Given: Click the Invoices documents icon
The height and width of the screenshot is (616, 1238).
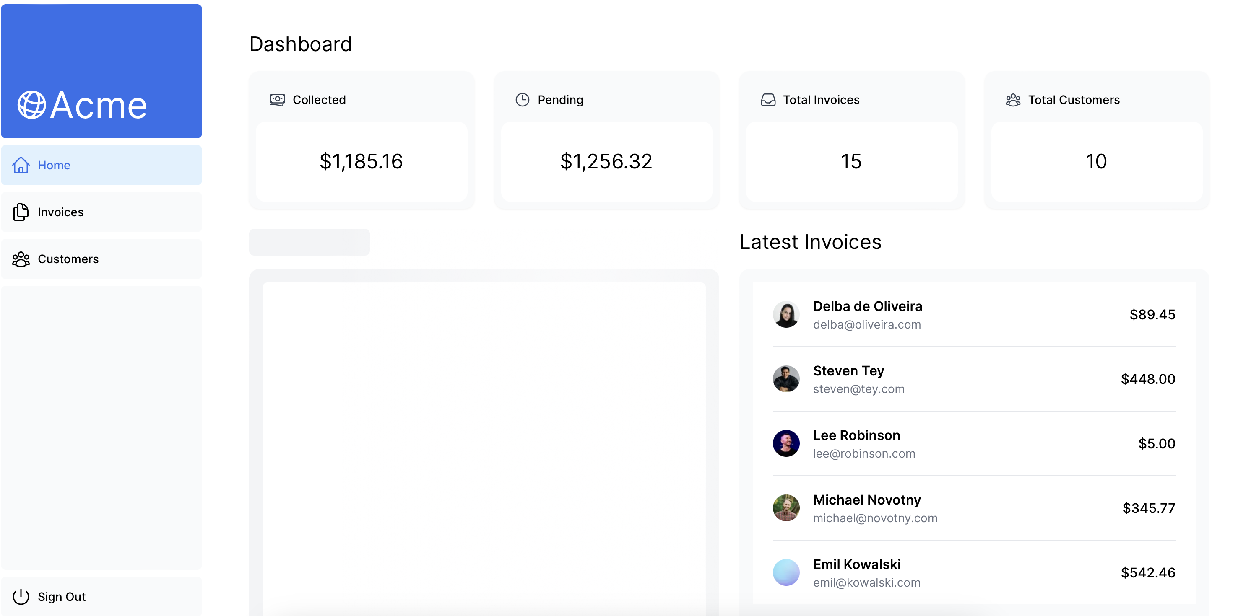Looking at the screenshot, I should (21, 212).
